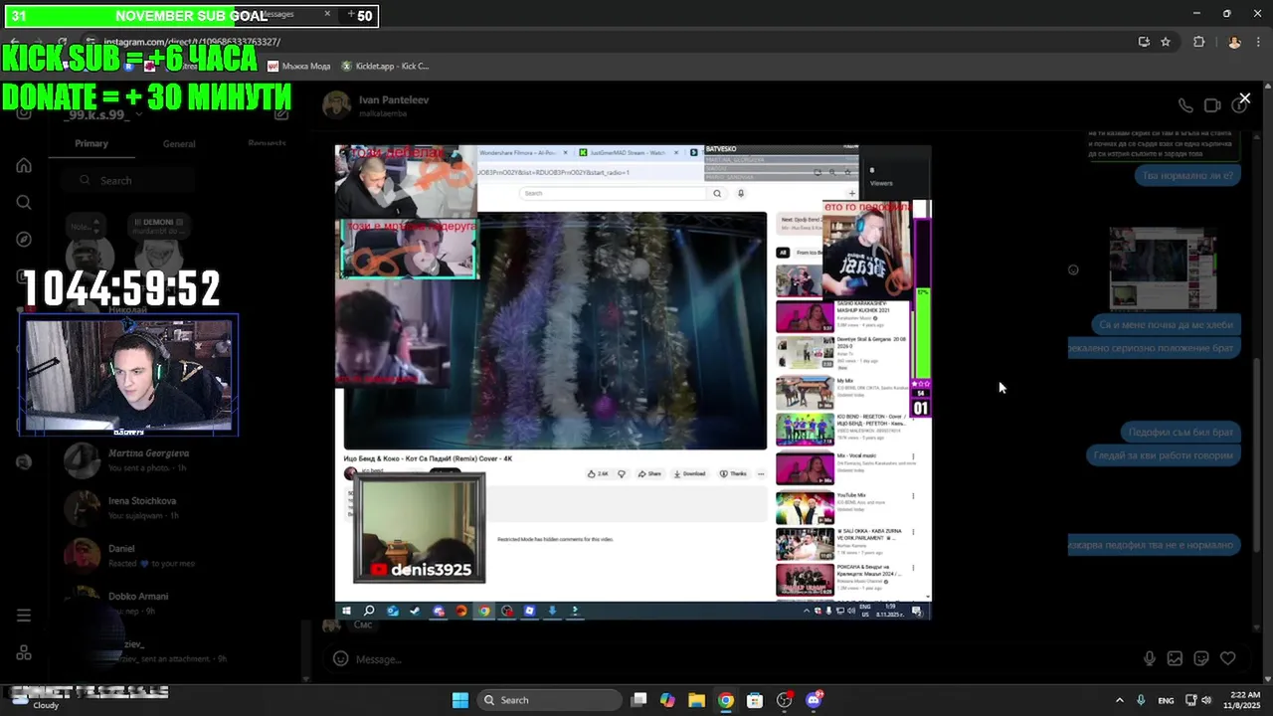Switch to the Primary inbox tab
The width and height of the screenshot is (1273, 716).
pyautogui.click(x=91, y=143)
